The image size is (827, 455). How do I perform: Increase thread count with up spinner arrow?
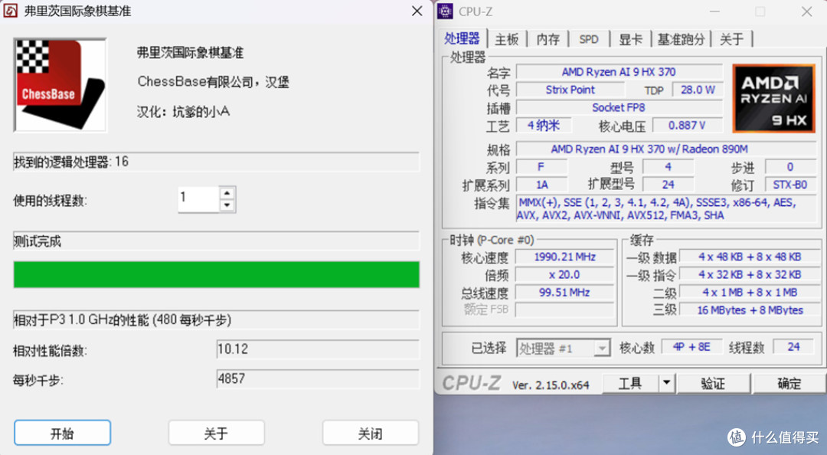coord(227,193)
